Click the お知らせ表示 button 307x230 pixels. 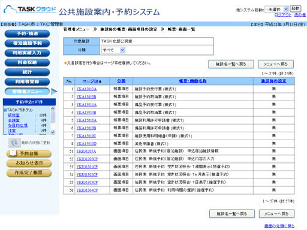(29, 163)
